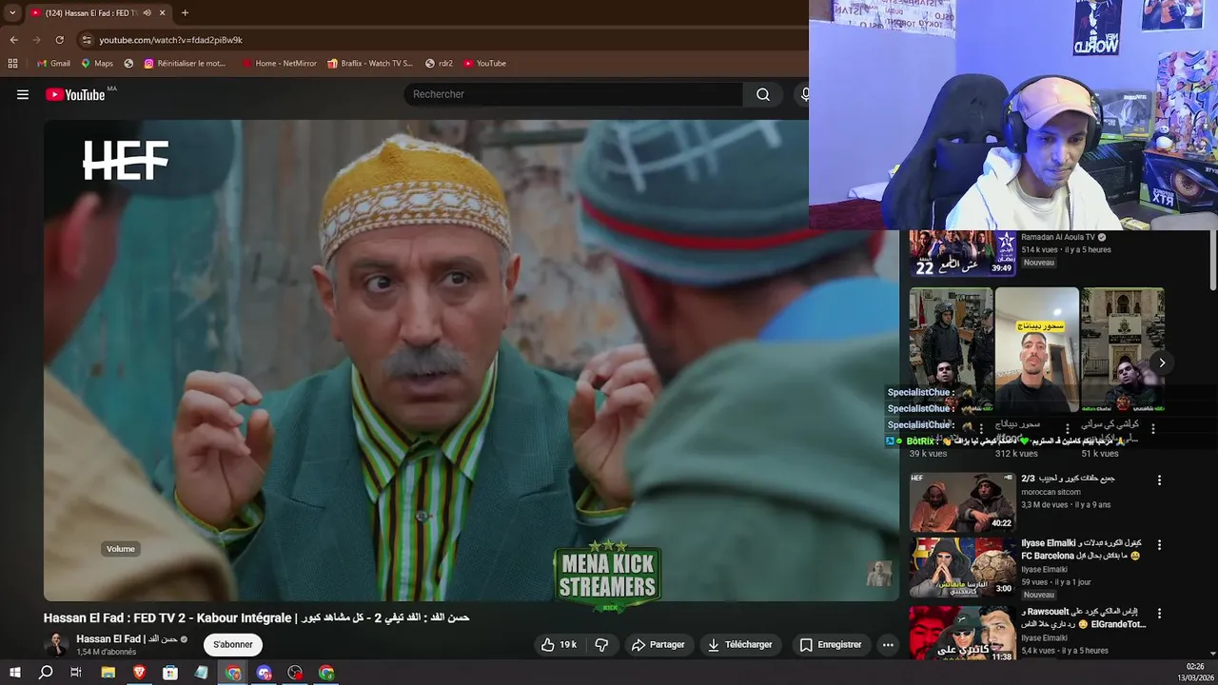Expand the tab search dropdown arrow

pos(12,12)
